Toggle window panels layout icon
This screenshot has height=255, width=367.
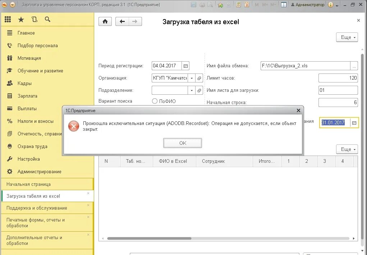(x=284, y=5)
